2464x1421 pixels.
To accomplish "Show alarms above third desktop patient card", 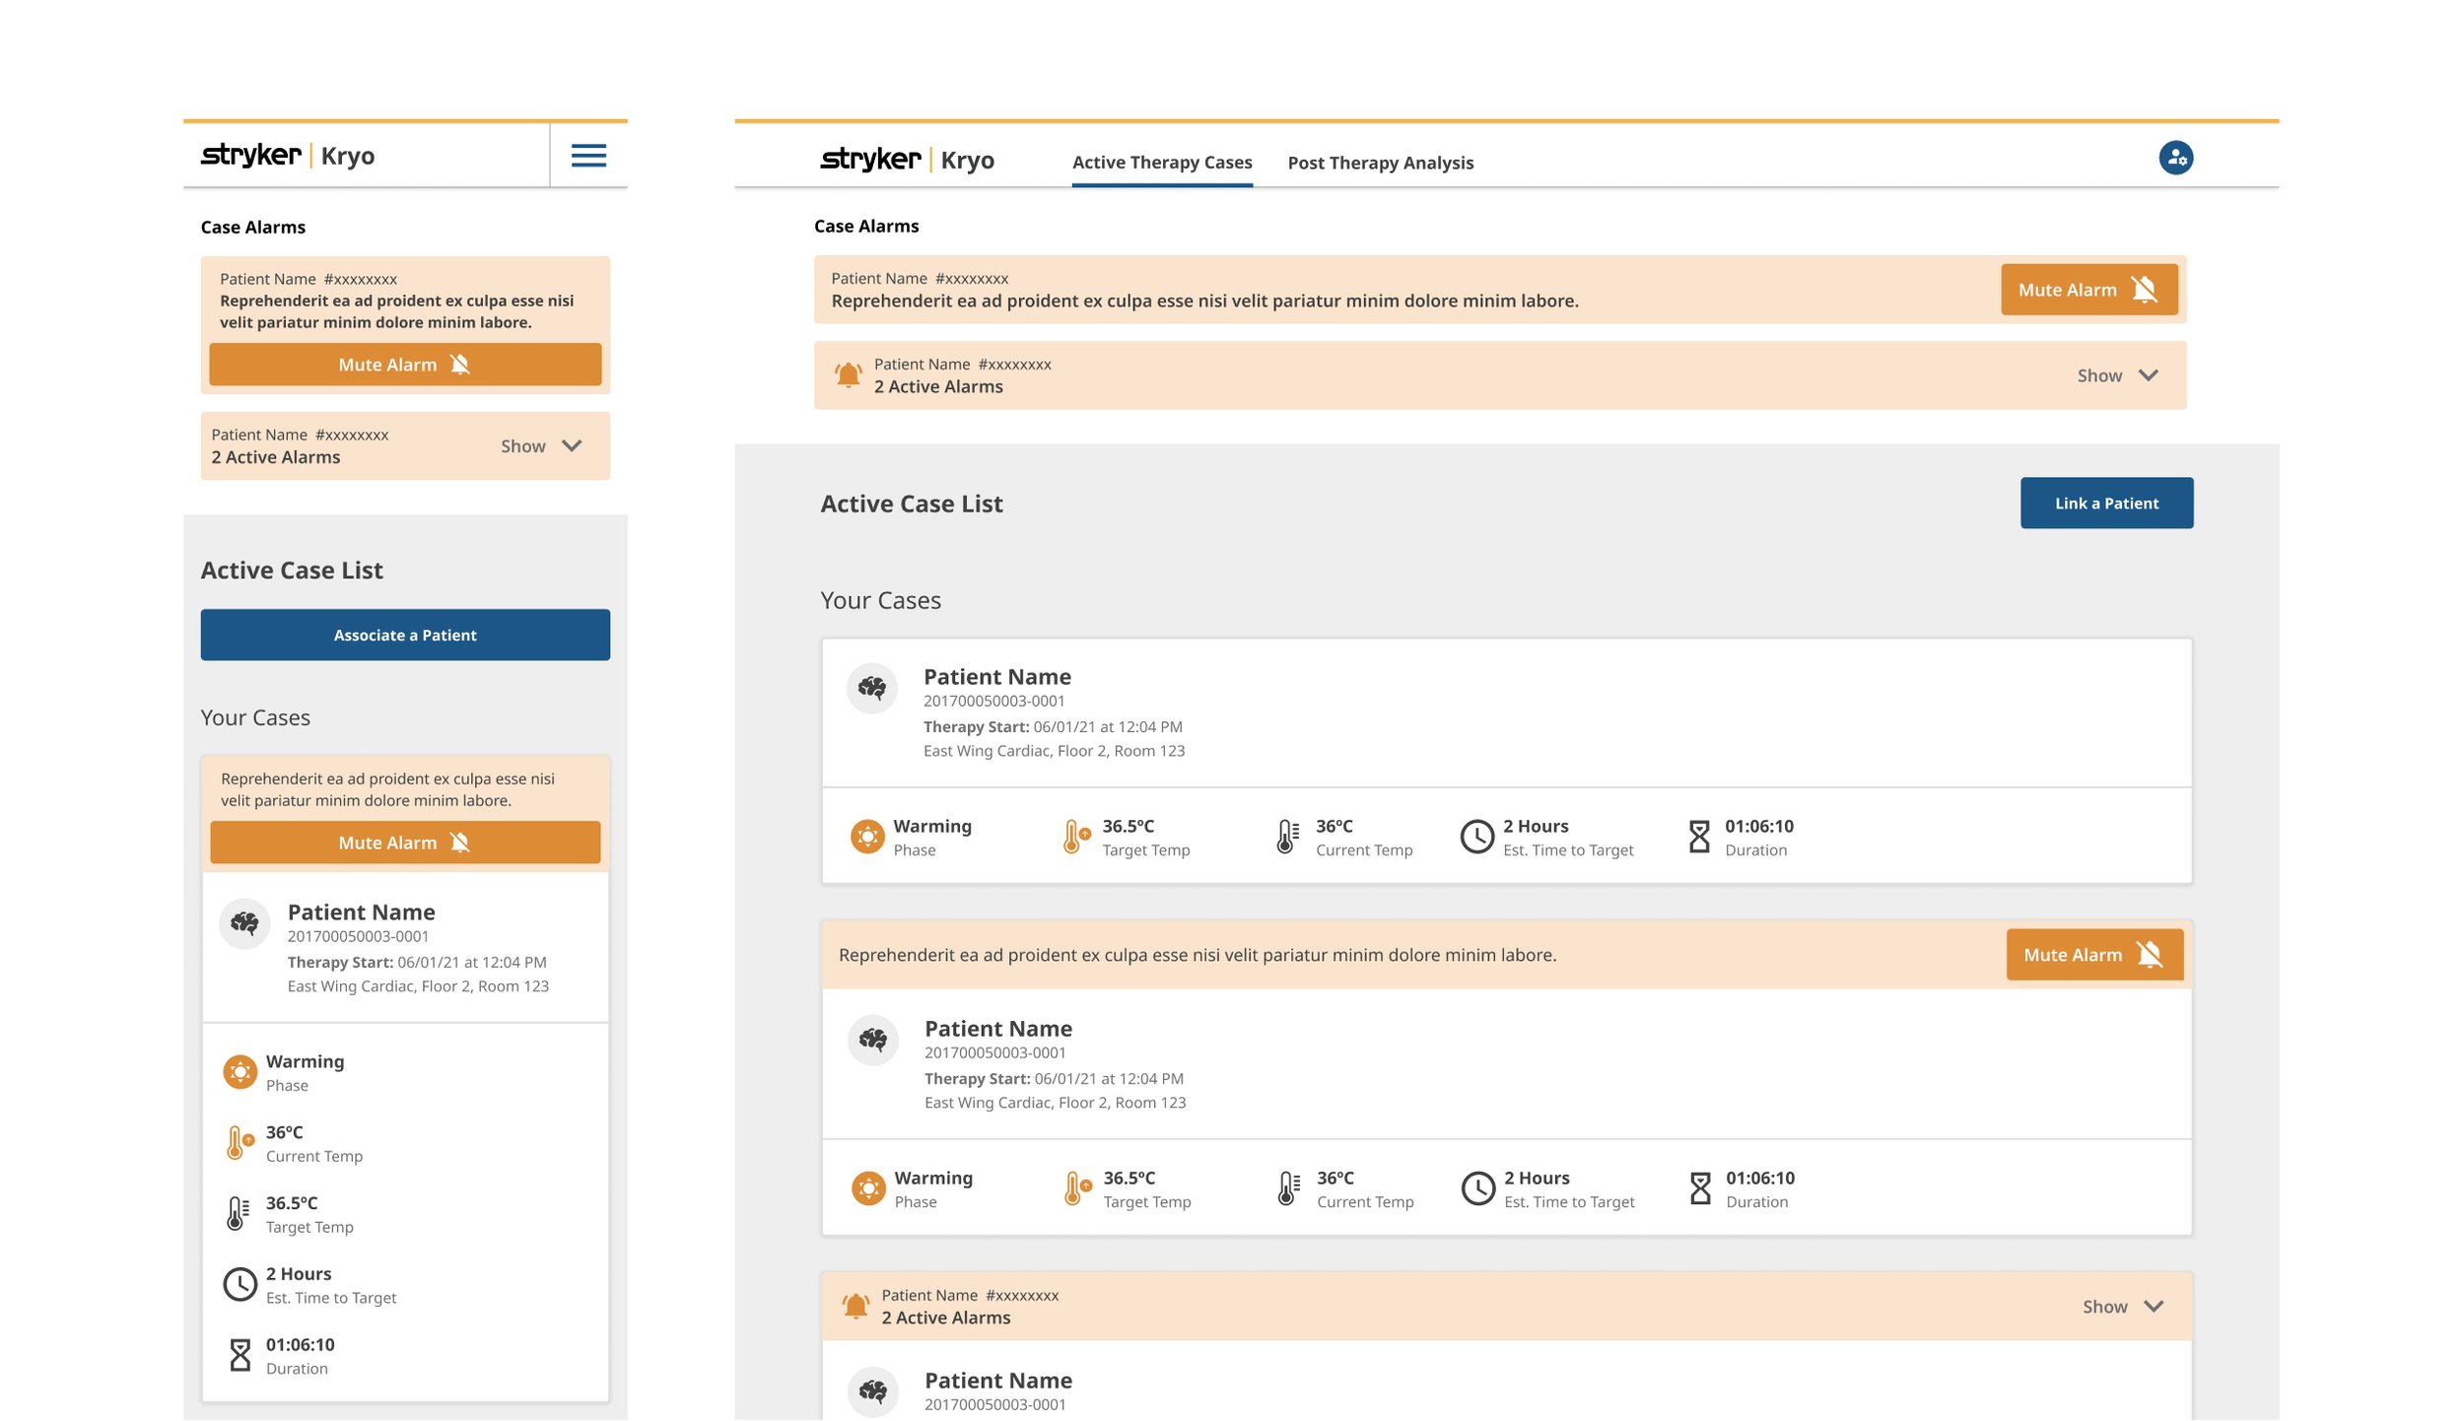I will (2123, 1307).
